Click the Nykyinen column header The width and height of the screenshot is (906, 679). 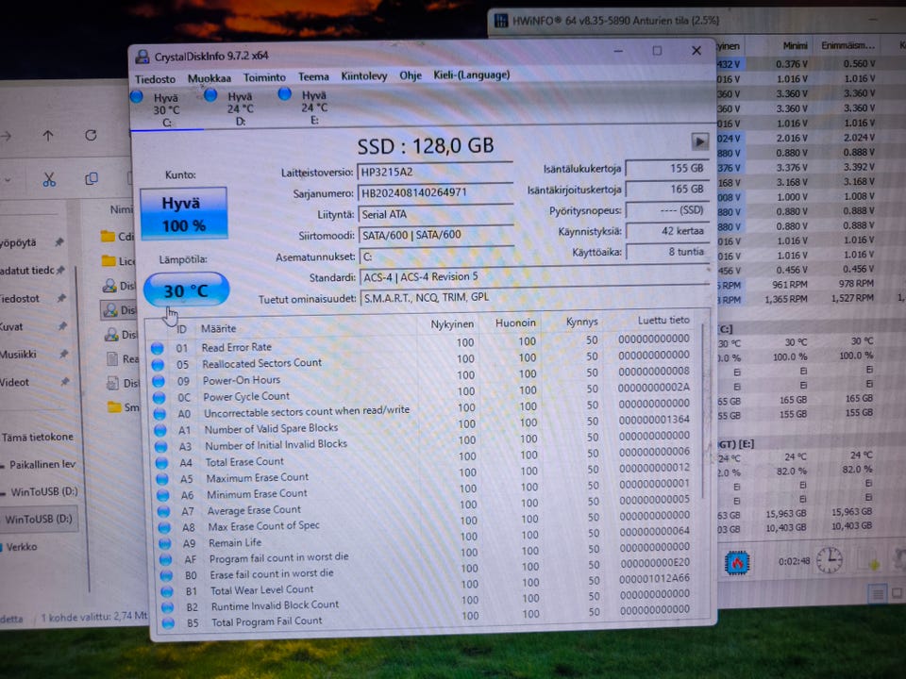coord(452,324)
